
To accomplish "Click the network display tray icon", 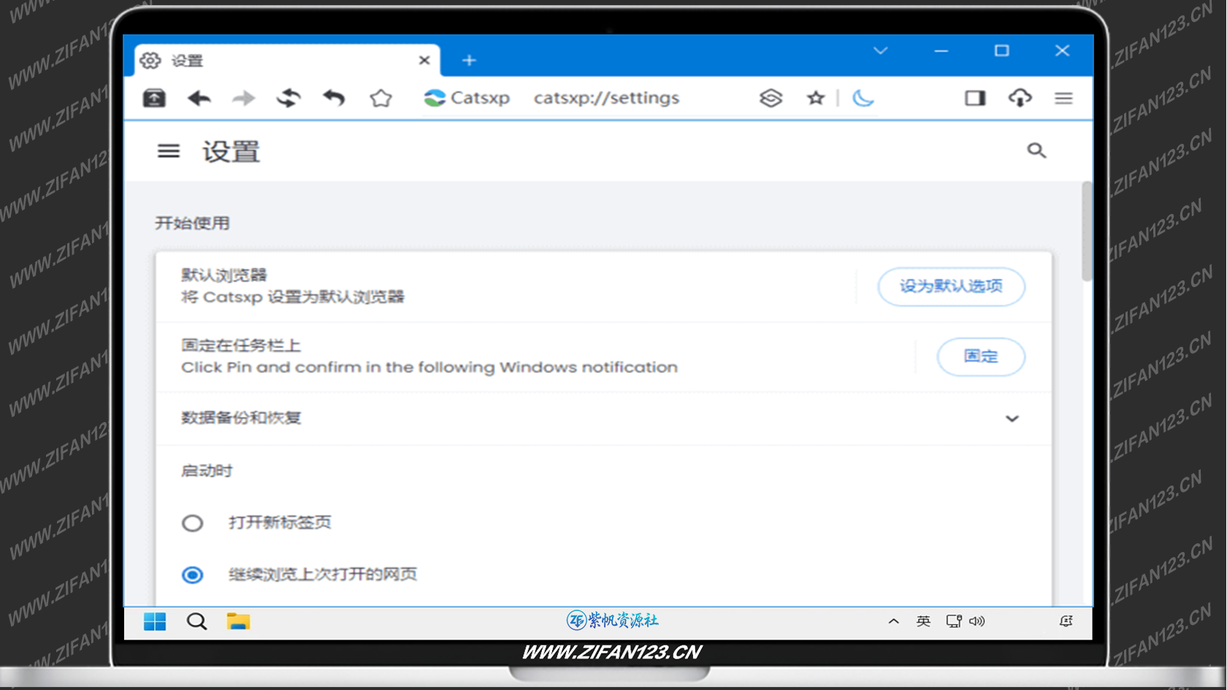I will click(953, 621).
